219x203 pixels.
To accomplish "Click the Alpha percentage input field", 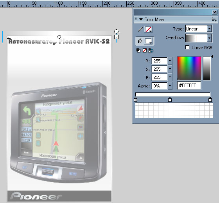I will coord(159,86).
